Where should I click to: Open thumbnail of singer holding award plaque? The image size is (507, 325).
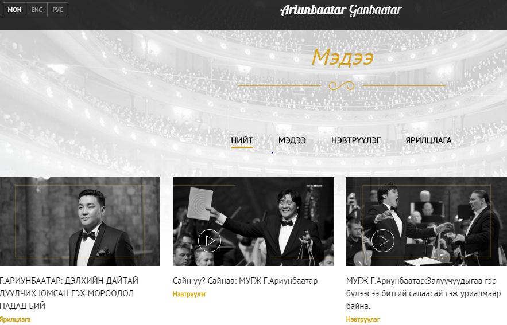pyautogui.click(x=253, y=221)
